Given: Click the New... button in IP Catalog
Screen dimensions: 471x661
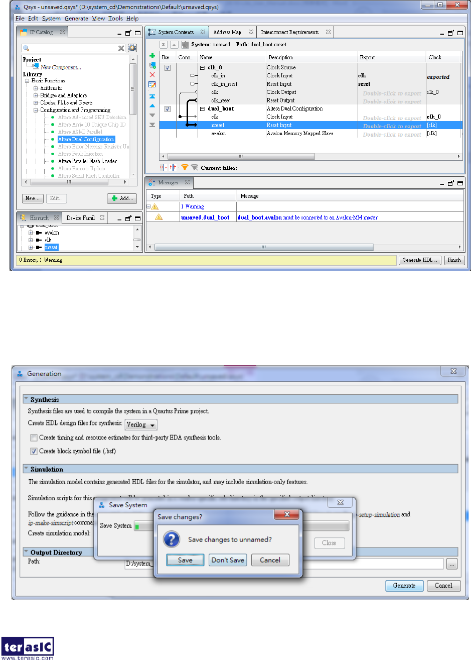Looking at the screenshot, I should pos(33,198).
